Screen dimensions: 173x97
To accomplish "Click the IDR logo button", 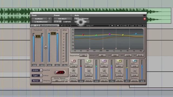I will [60, 72].
